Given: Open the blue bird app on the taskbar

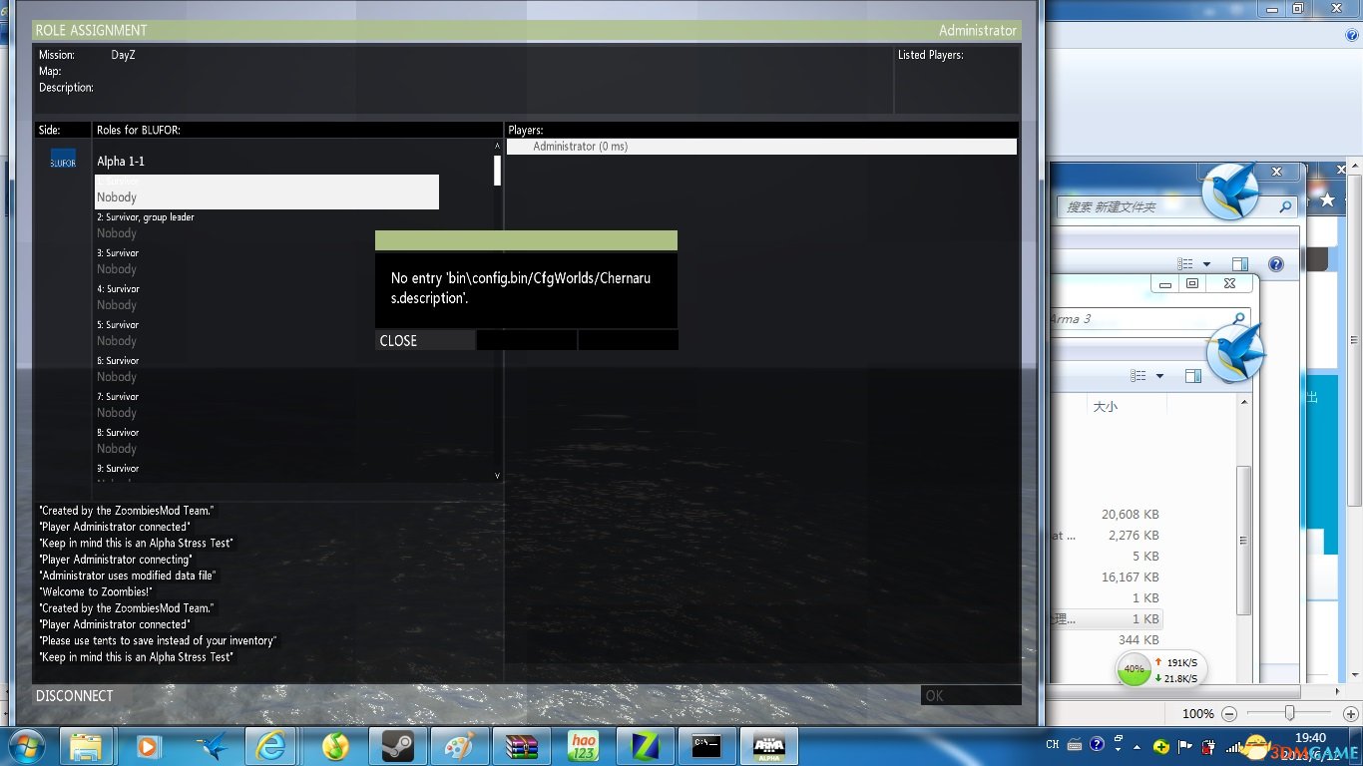Looking at the screenshot, I should click(210, 745).
